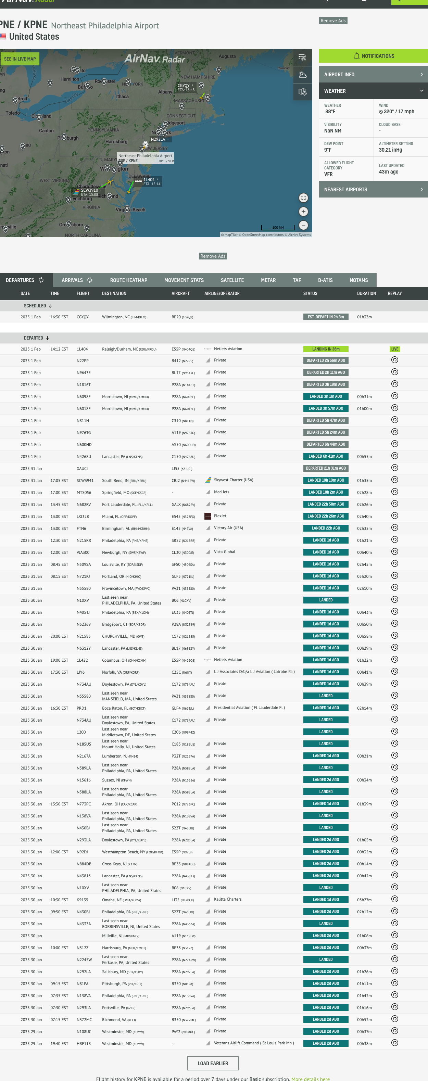Replay flight LXJ328 to Miami

[x=394, y=516]
